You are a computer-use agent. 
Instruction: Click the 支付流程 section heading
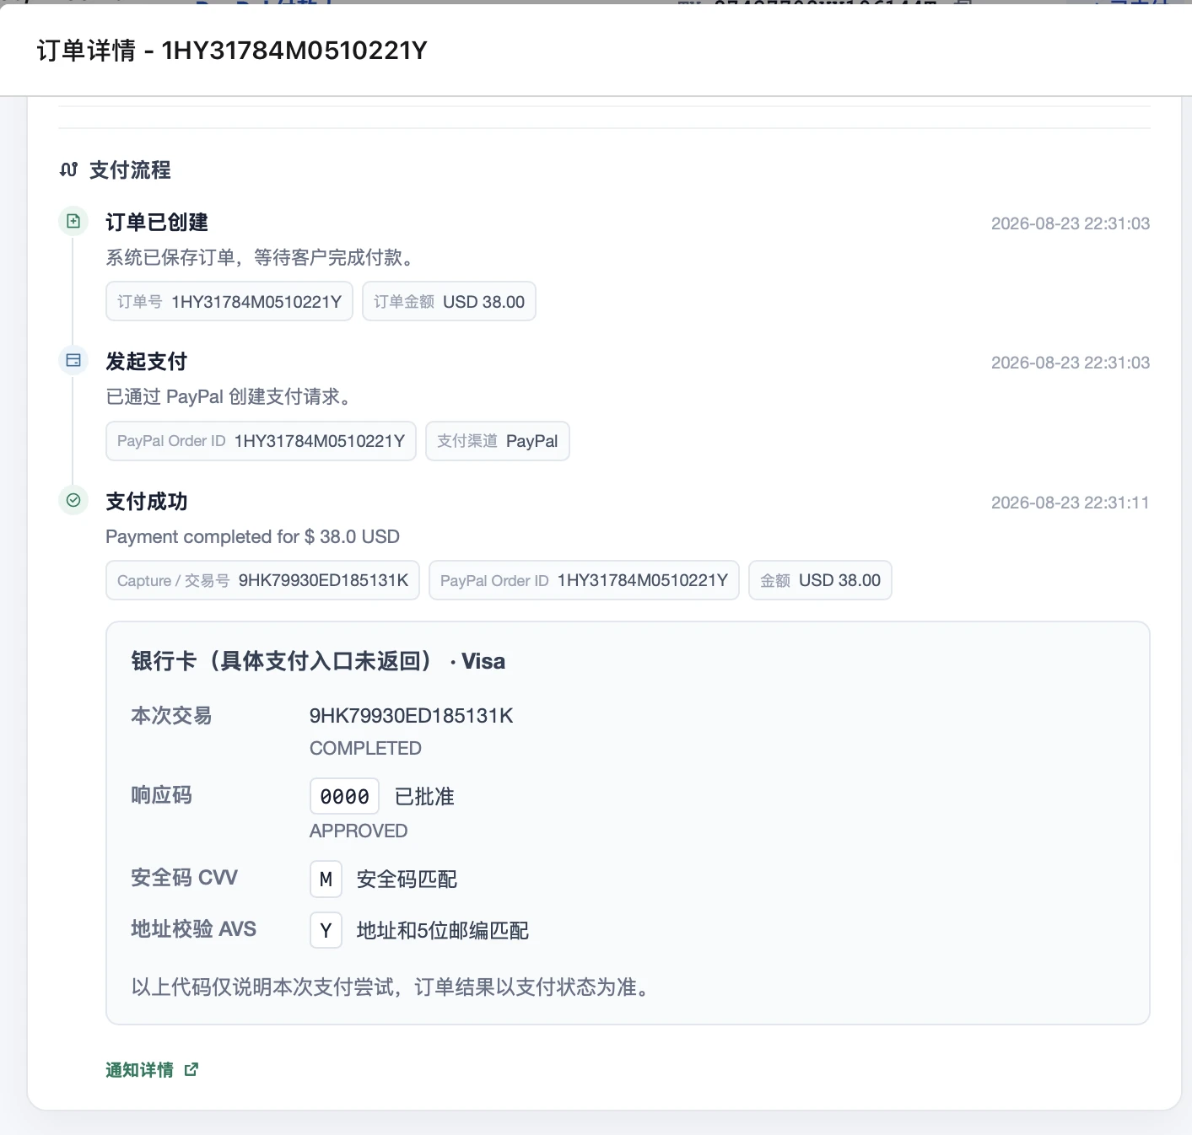130,170
